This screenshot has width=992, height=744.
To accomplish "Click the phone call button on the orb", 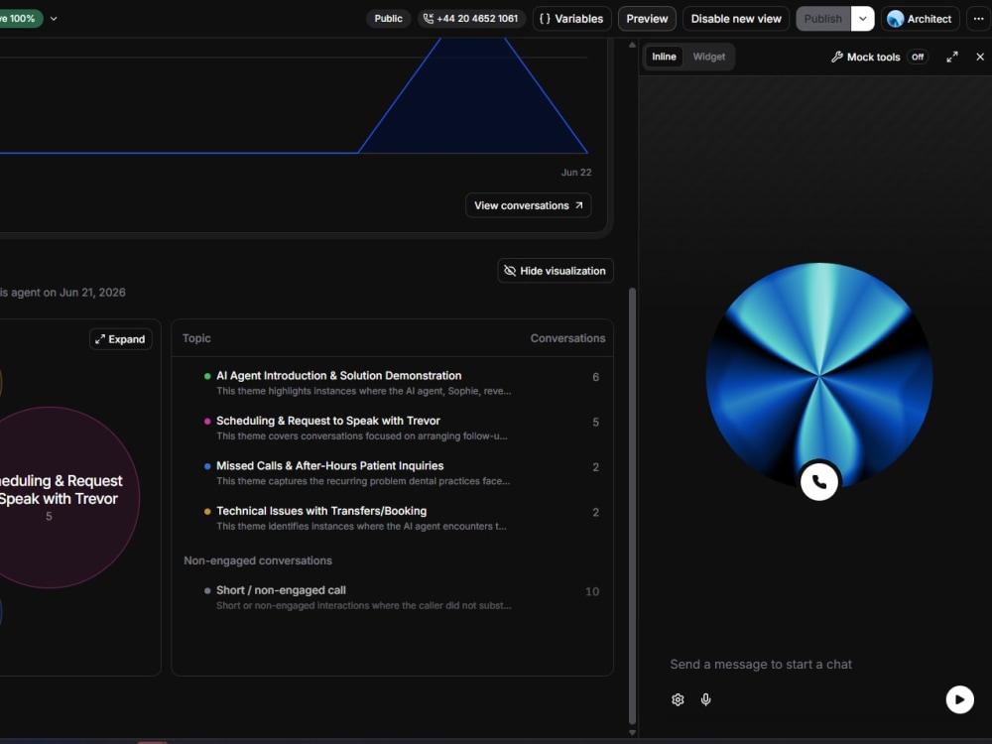I will point(819,482).
